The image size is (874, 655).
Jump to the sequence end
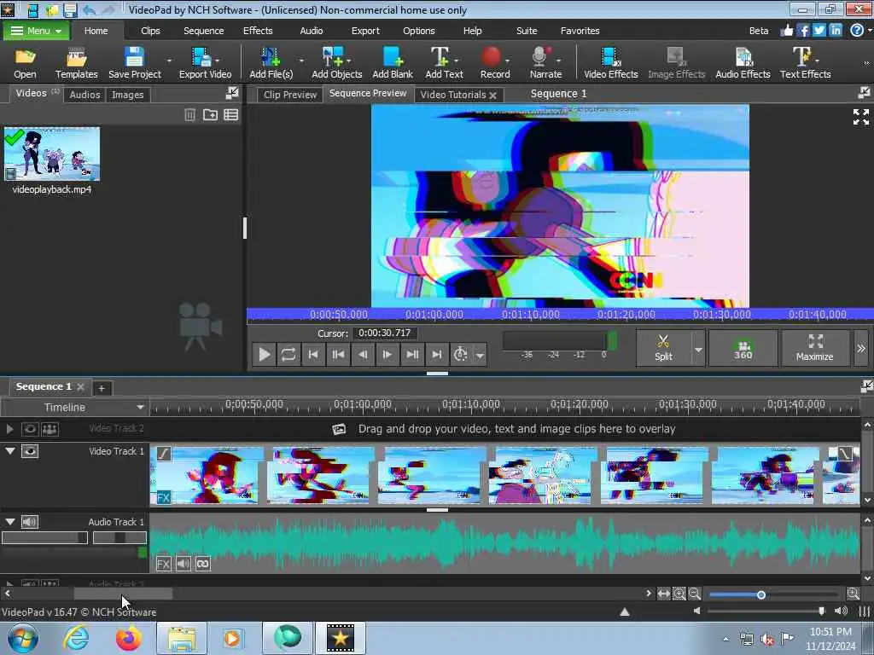coord(436,355)
